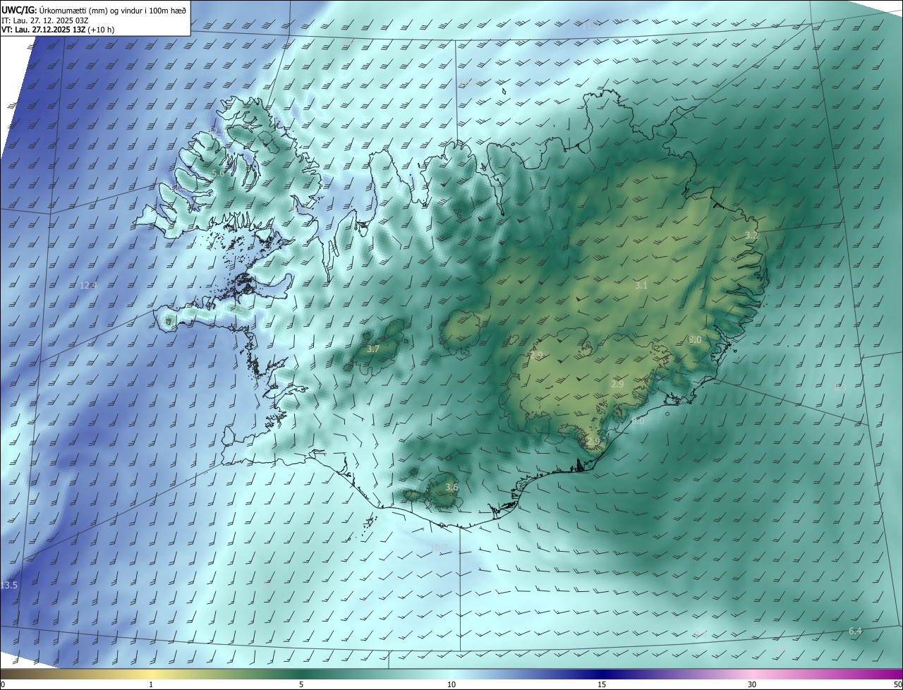Click the 5.6 value label on the Westfjords
Screen dimensions: 903x690
(x=218, y=173)
